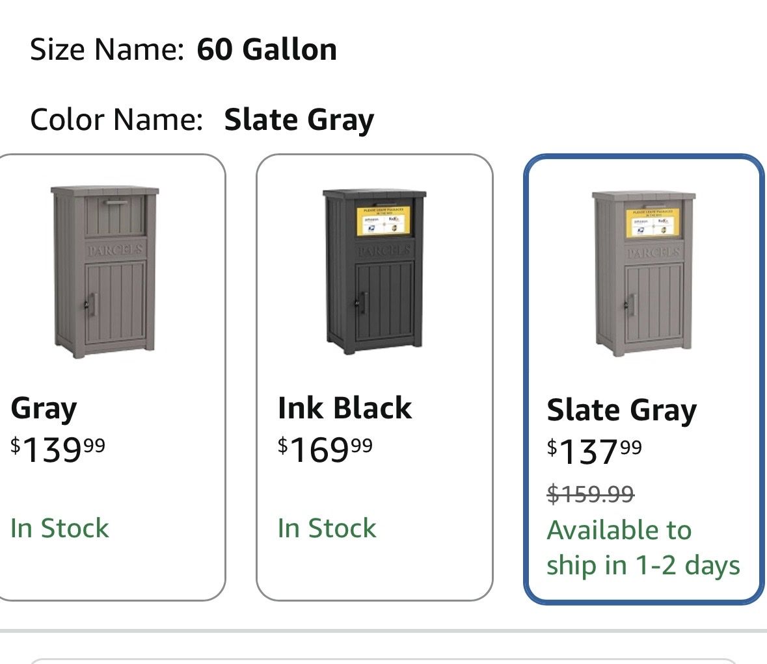Click the Ink Black parcel box thumbnail image
Image resolution: width=767 pixels, height=664 pixels.
375,272
